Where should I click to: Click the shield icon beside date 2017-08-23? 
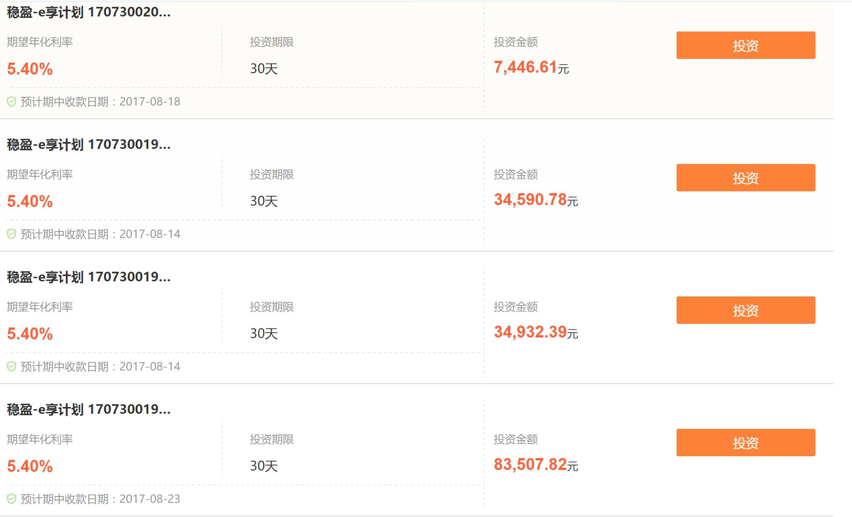tap(11, 499)
